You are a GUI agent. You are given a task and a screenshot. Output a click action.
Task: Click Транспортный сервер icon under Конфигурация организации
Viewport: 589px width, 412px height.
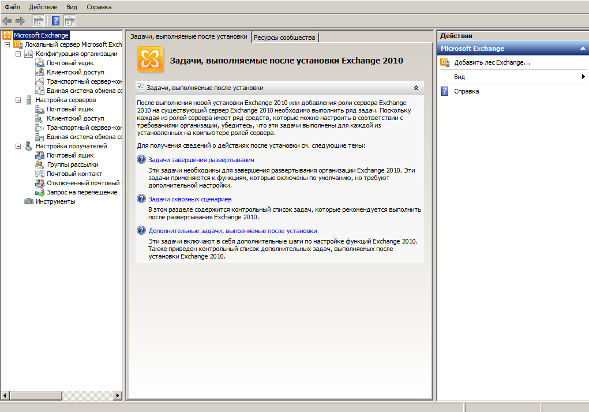pos(39,81)
